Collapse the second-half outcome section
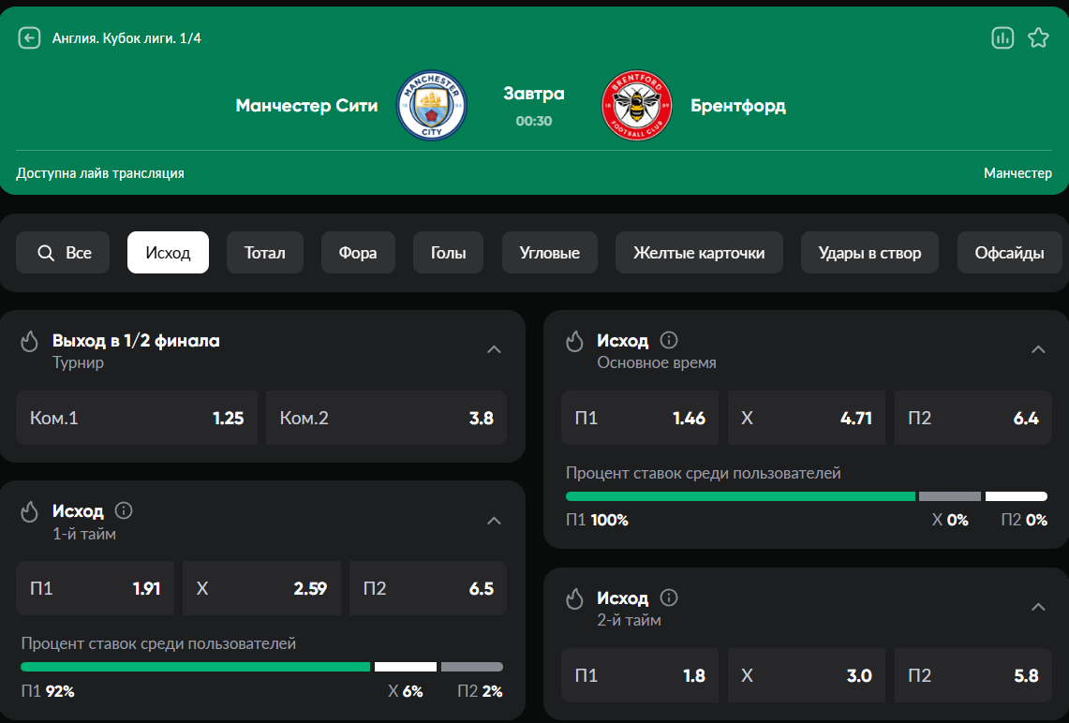 click(1037, 607)
